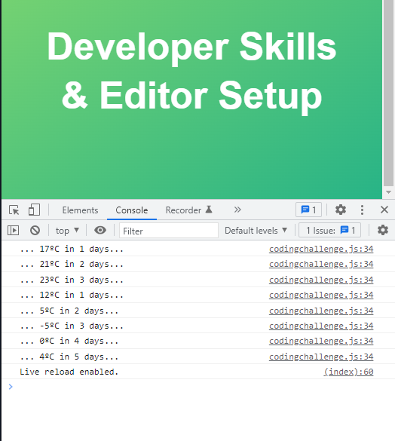This screenshot has width=395, height=441.
Task: Select the '4ºC in 5 days' log message
Action: click(69, 357)
